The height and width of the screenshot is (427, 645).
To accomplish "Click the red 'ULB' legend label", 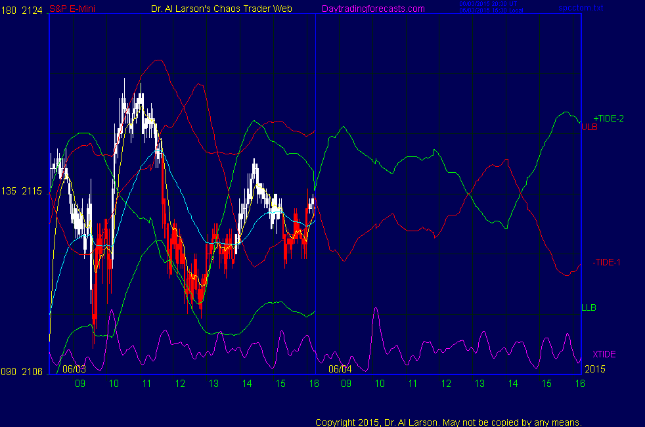I will click(x=589, y=127).
